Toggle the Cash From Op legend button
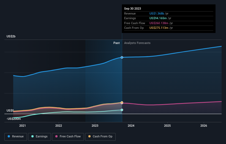Image resolution: width=226 pixels, height=144 pixels. (100, 137)
